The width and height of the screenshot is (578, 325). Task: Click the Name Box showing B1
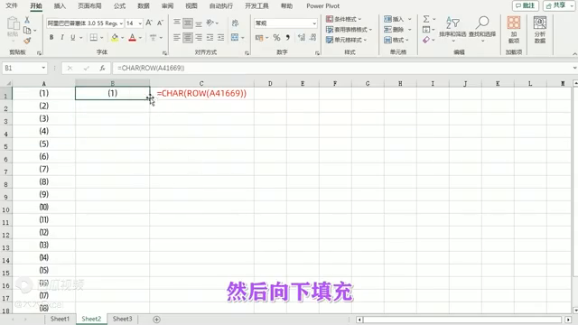[x=24, y=68]
